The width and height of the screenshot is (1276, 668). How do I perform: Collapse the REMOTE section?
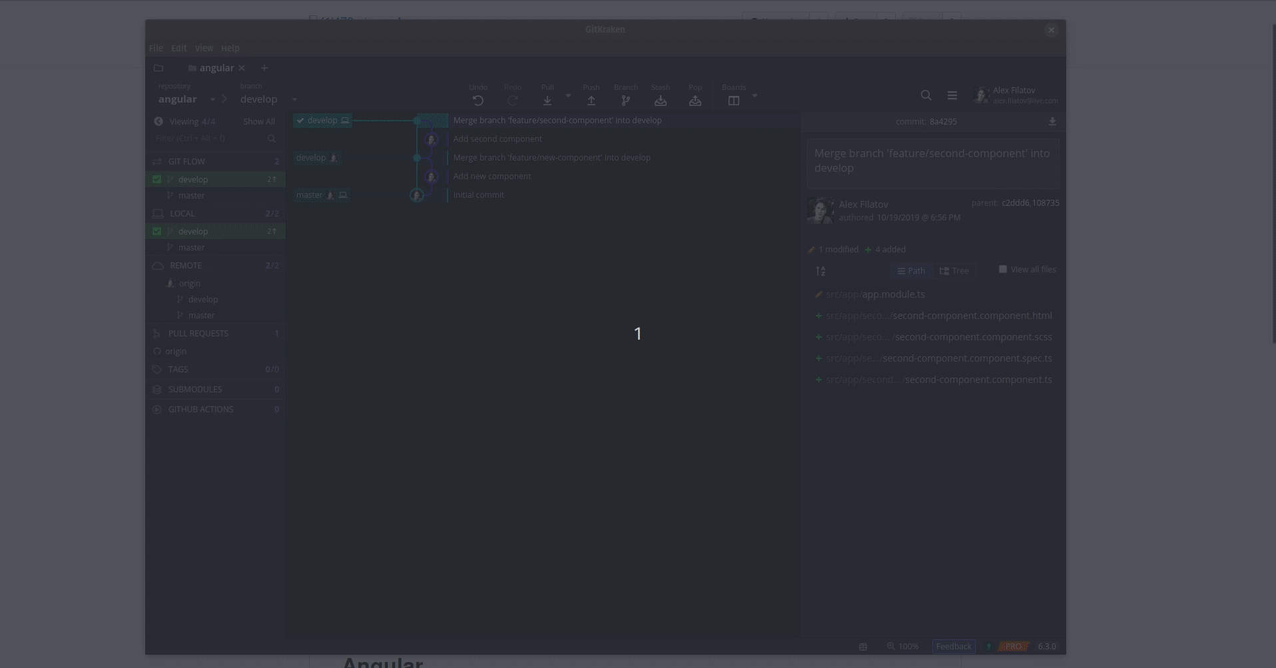pyautogui.click(x=216, y=266)
